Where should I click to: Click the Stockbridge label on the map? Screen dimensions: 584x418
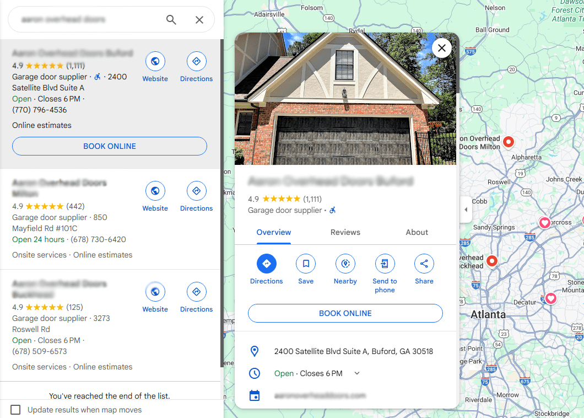pyautogui.click(x=551, y=414)
